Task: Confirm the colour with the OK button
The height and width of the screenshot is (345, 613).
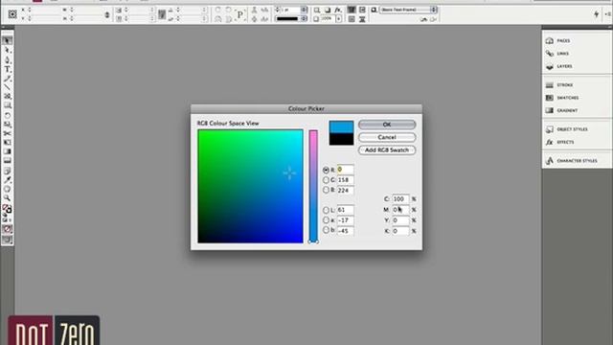Action: click(387, 125)
